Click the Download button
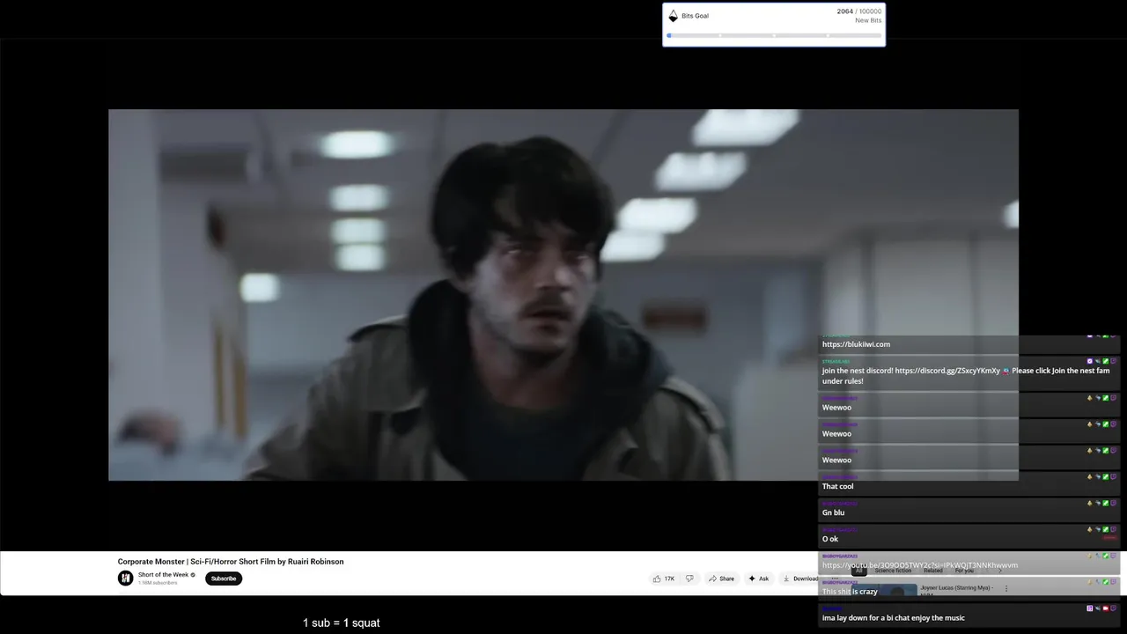 click(800, 579)
